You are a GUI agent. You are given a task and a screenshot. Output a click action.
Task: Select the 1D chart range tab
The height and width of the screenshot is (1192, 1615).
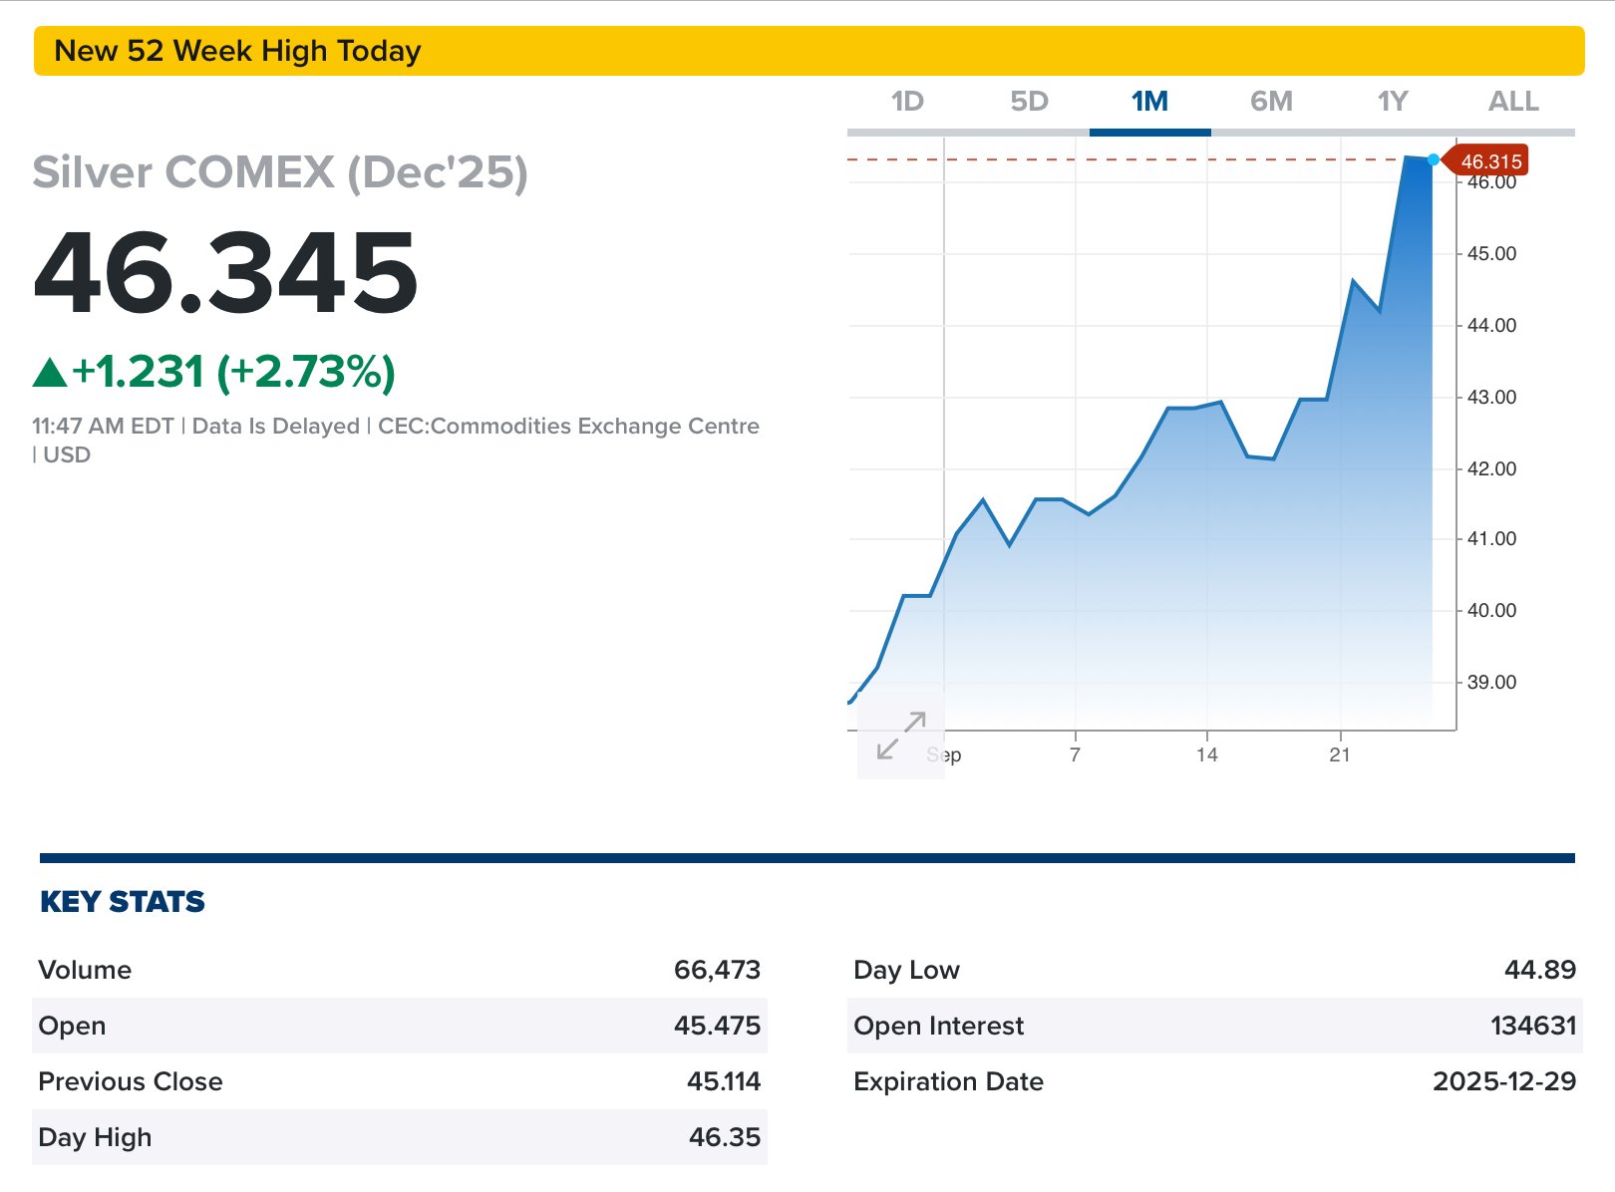[907, 102]
